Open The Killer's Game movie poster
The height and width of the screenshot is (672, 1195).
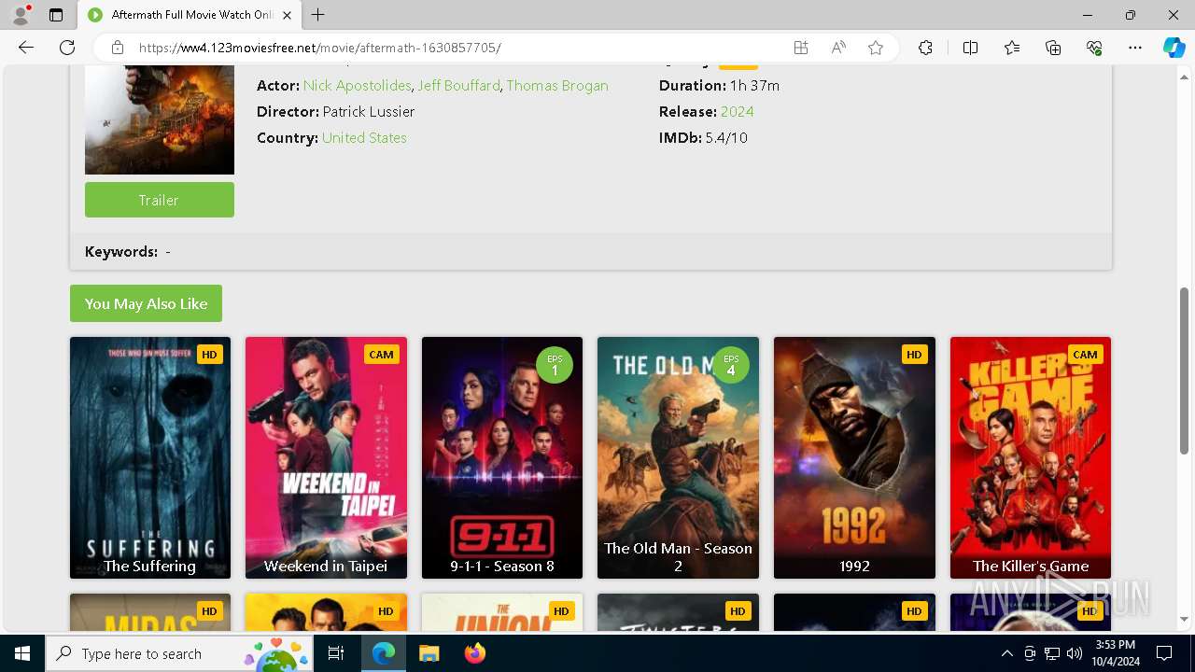[1031, 457]
